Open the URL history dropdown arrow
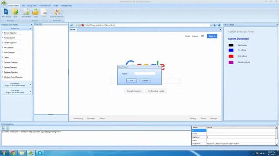Viewport: 279px width, 156px height. (x=211, y=25)
